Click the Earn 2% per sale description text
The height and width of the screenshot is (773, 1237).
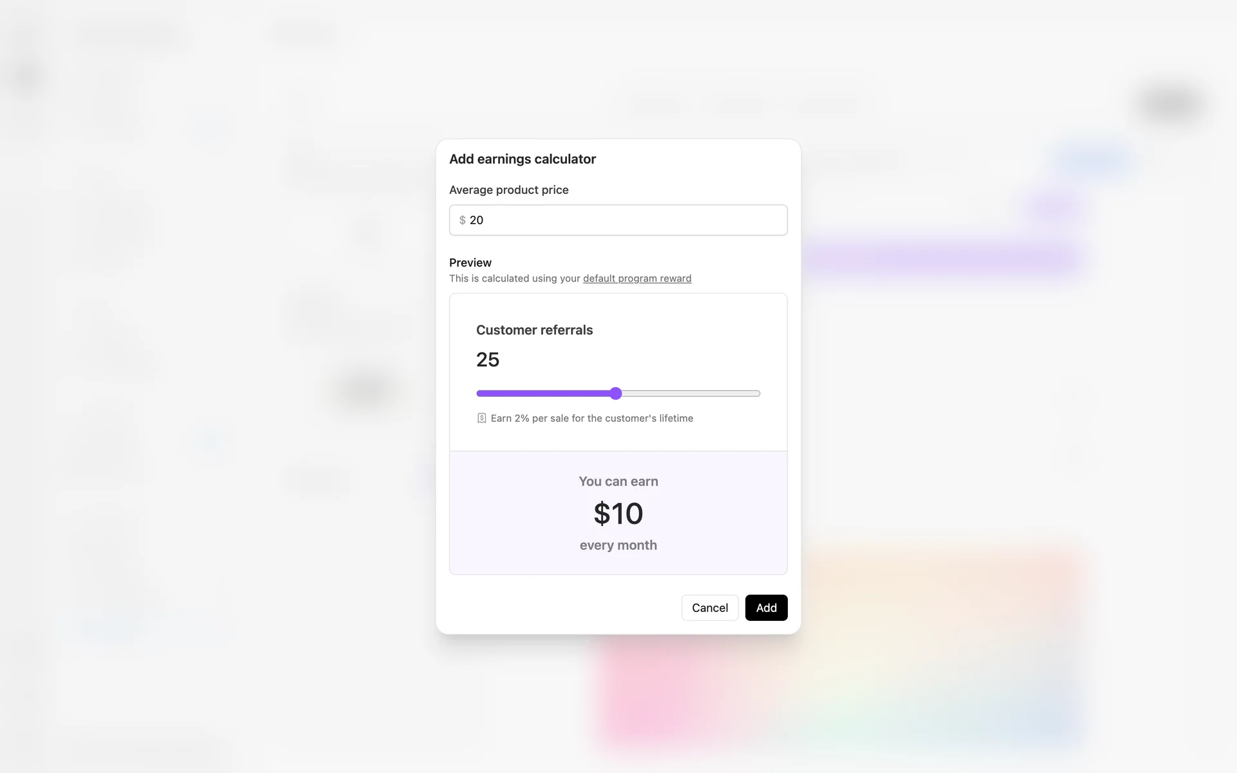click(591, 418)
